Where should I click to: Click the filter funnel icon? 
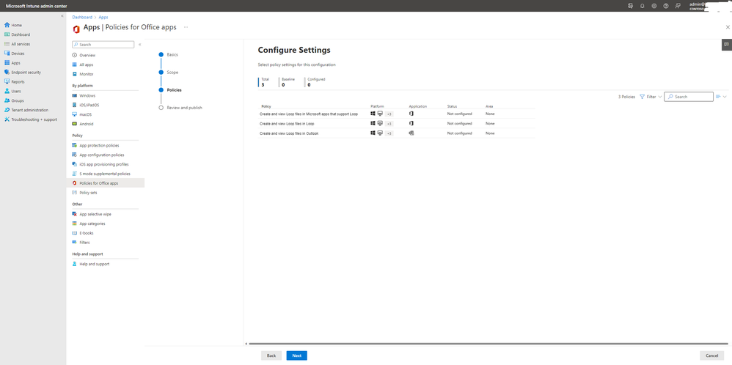[642, 97]
